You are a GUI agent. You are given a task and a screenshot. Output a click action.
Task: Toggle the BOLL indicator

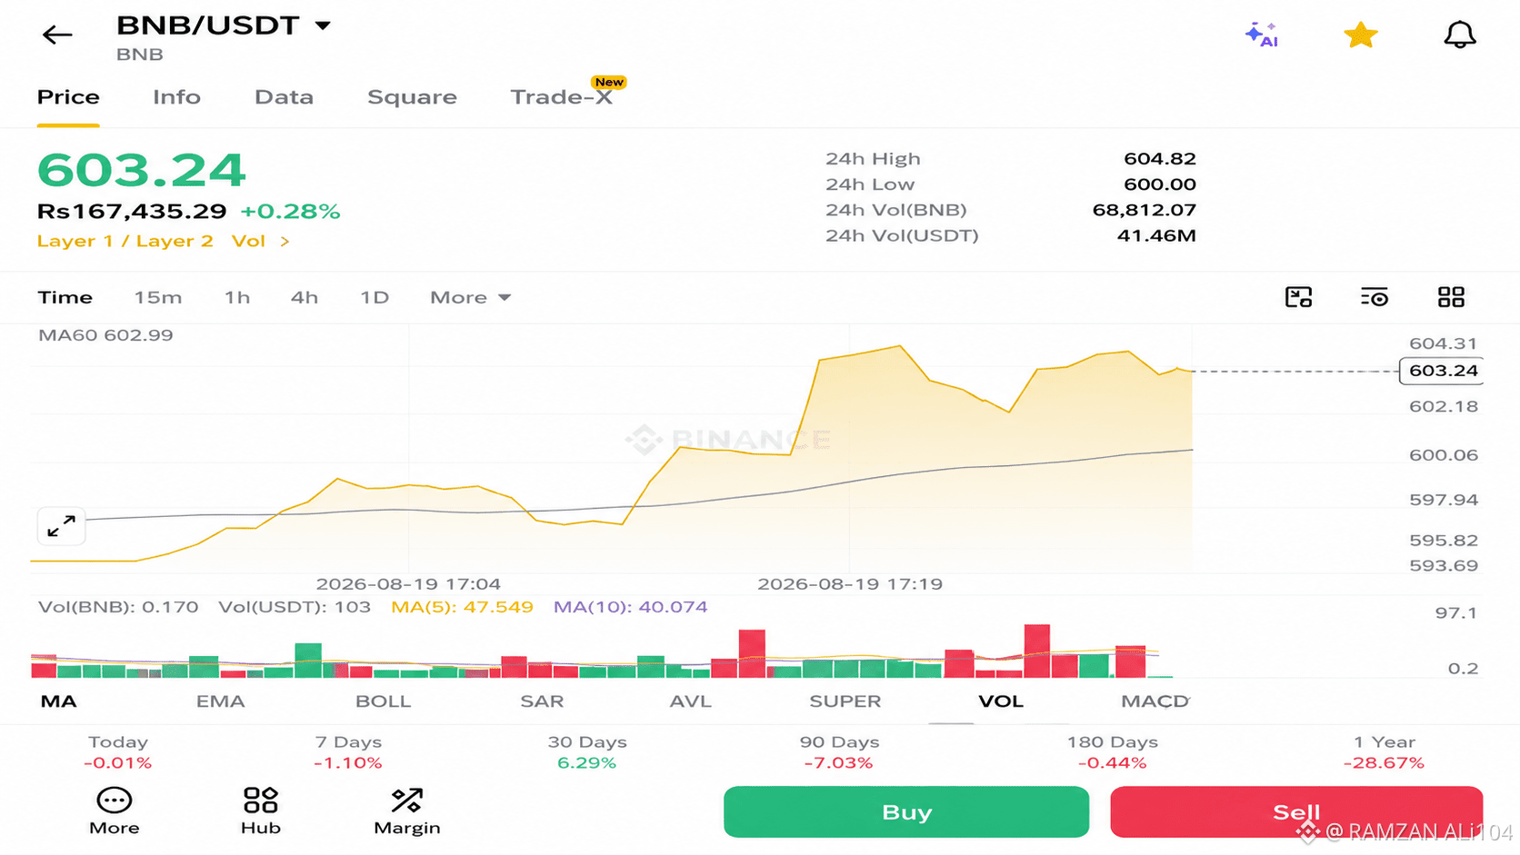384,701
